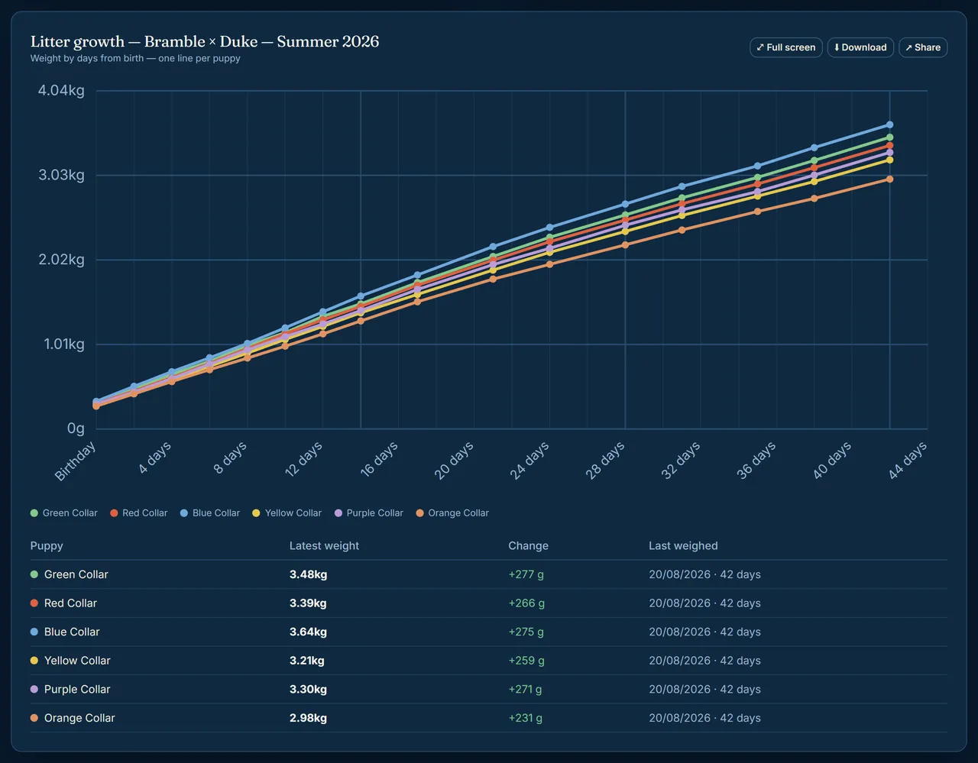Click the 24 days x-axis label

(529, 460)
